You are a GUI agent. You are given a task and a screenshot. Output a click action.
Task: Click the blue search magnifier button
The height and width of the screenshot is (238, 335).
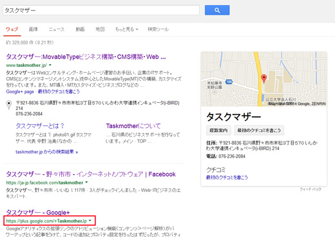point(217,10)
